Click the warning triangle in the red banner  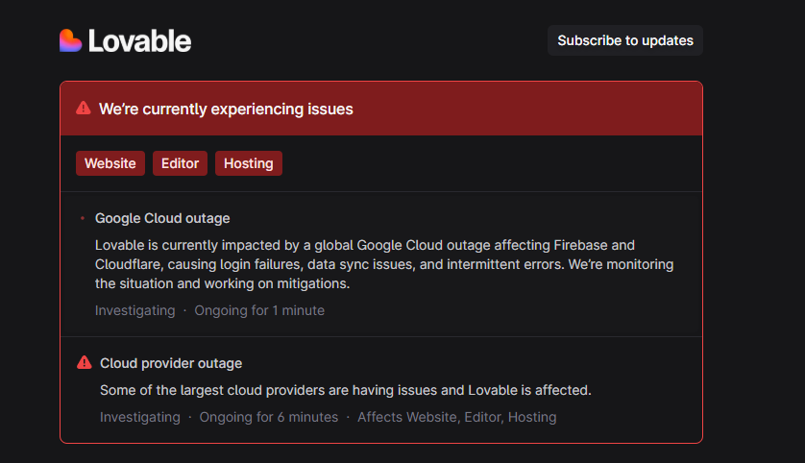84,109
